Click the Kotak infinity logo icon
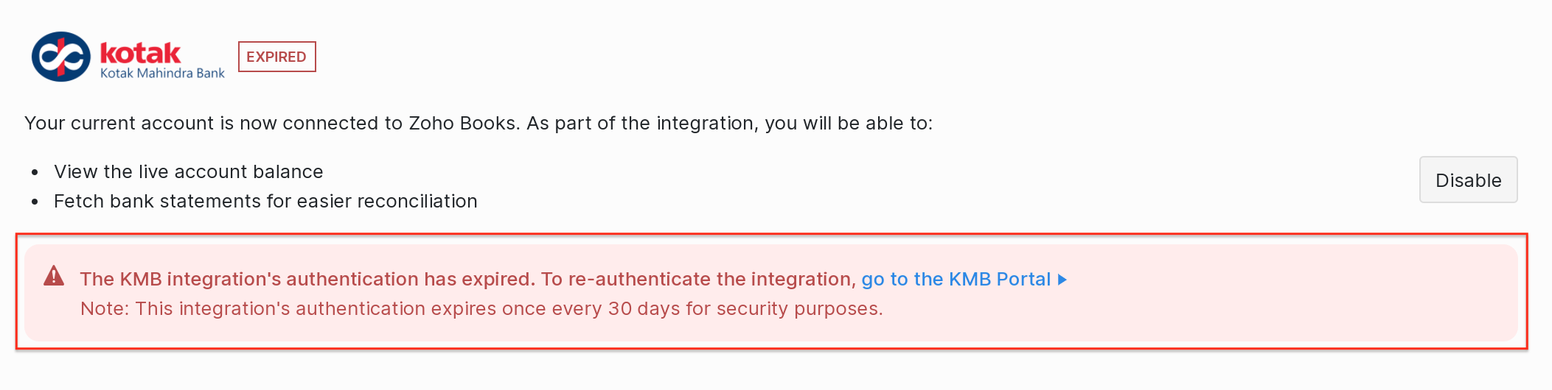Image resolution: width=1552 pixels, height=390 pixels. tap(60, 57)
